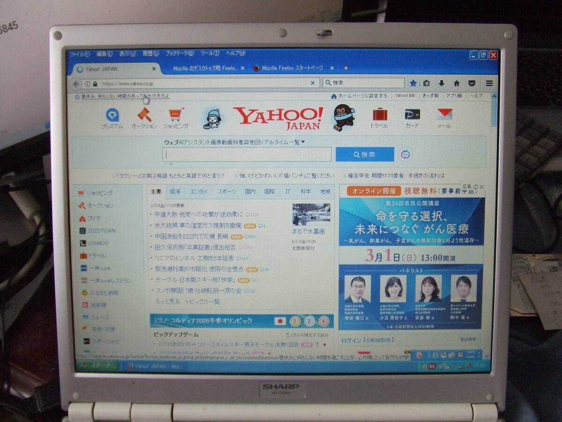
Task: Select the 経済 news tab
Action: [x=175, y=192]
